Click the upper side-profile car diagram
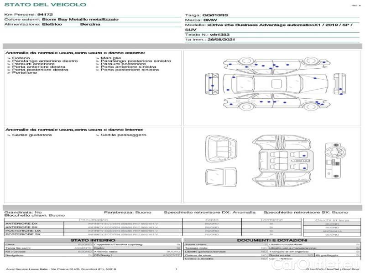Image resolution: width=365 pixels, height=273 pixels. (x=272, y=67)
